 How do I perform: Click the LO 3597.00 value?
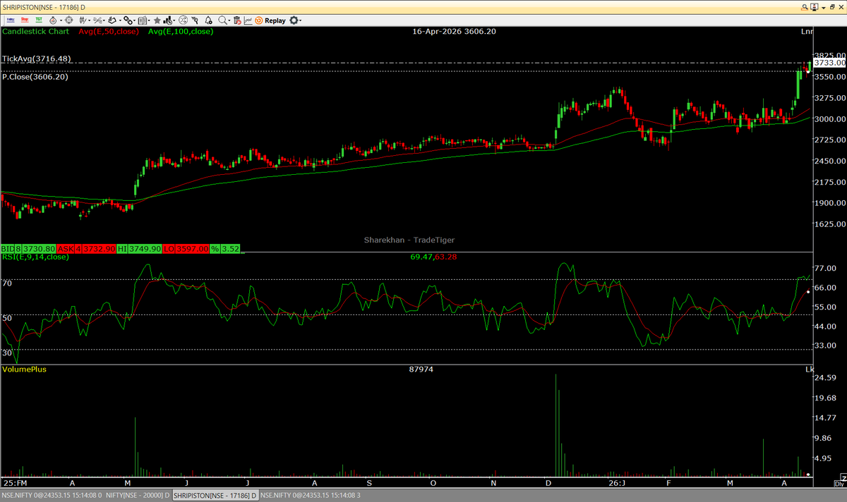pos(192,248)
